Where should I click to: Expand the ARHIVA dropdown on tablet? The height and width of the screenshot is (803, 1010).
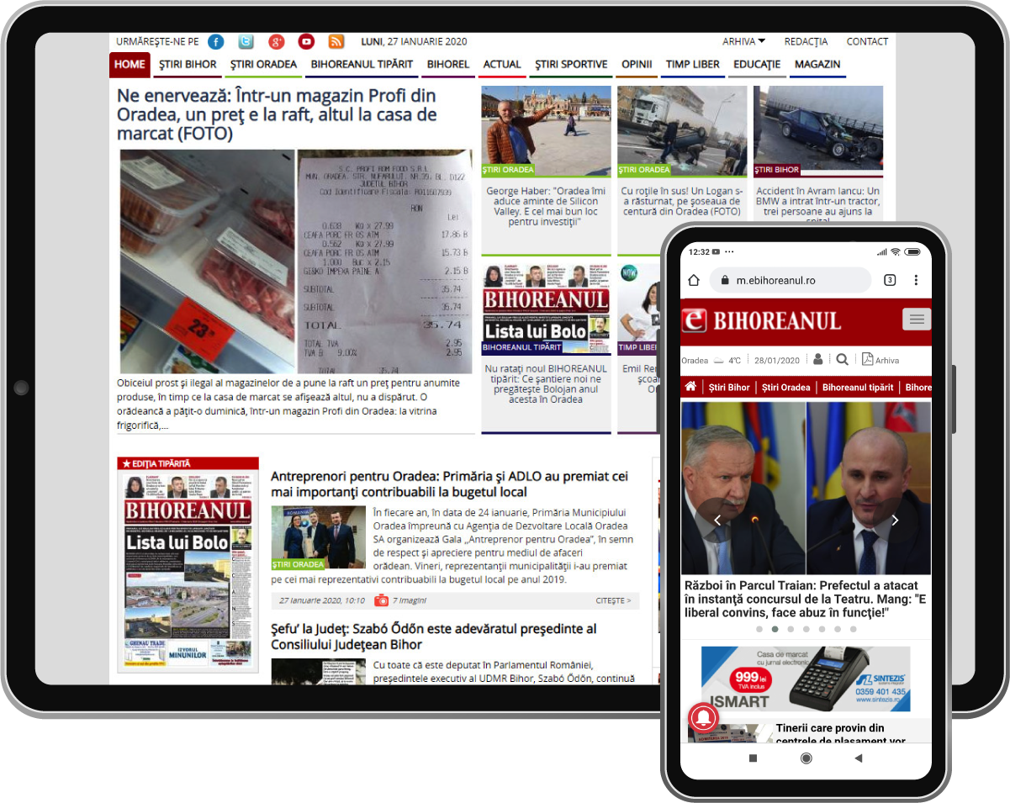point(744,41)
